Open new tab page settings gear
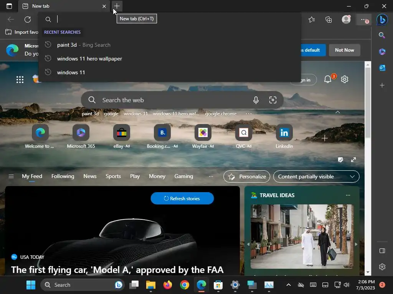This screenshot has width=393, height=294. tap(345, 79)
